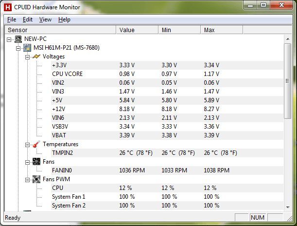Collapse the Temperatures group
297x226 pixels.
click(x=28, y=145)
